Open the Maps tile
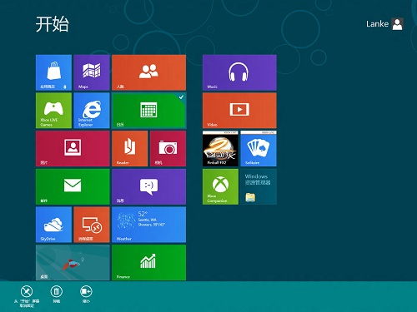The height and width of the screenshot is (312, 417). click(x=92, y=72)
